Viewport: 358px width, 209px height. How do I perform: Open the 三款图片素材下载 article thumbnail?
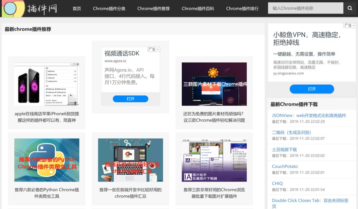tap(214, 84)
